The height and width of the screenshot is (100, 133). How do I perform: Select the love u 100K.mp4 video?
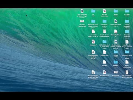pyautogui.click(x=116, y=21)
